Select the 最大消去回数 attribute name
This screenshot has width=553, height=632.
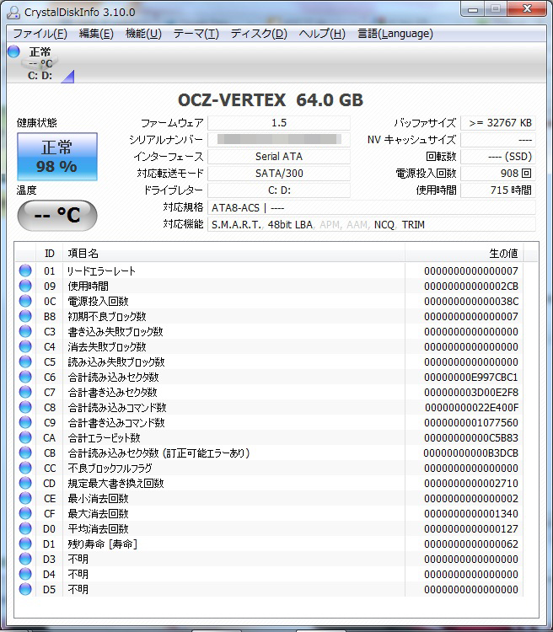coord(98,514)
